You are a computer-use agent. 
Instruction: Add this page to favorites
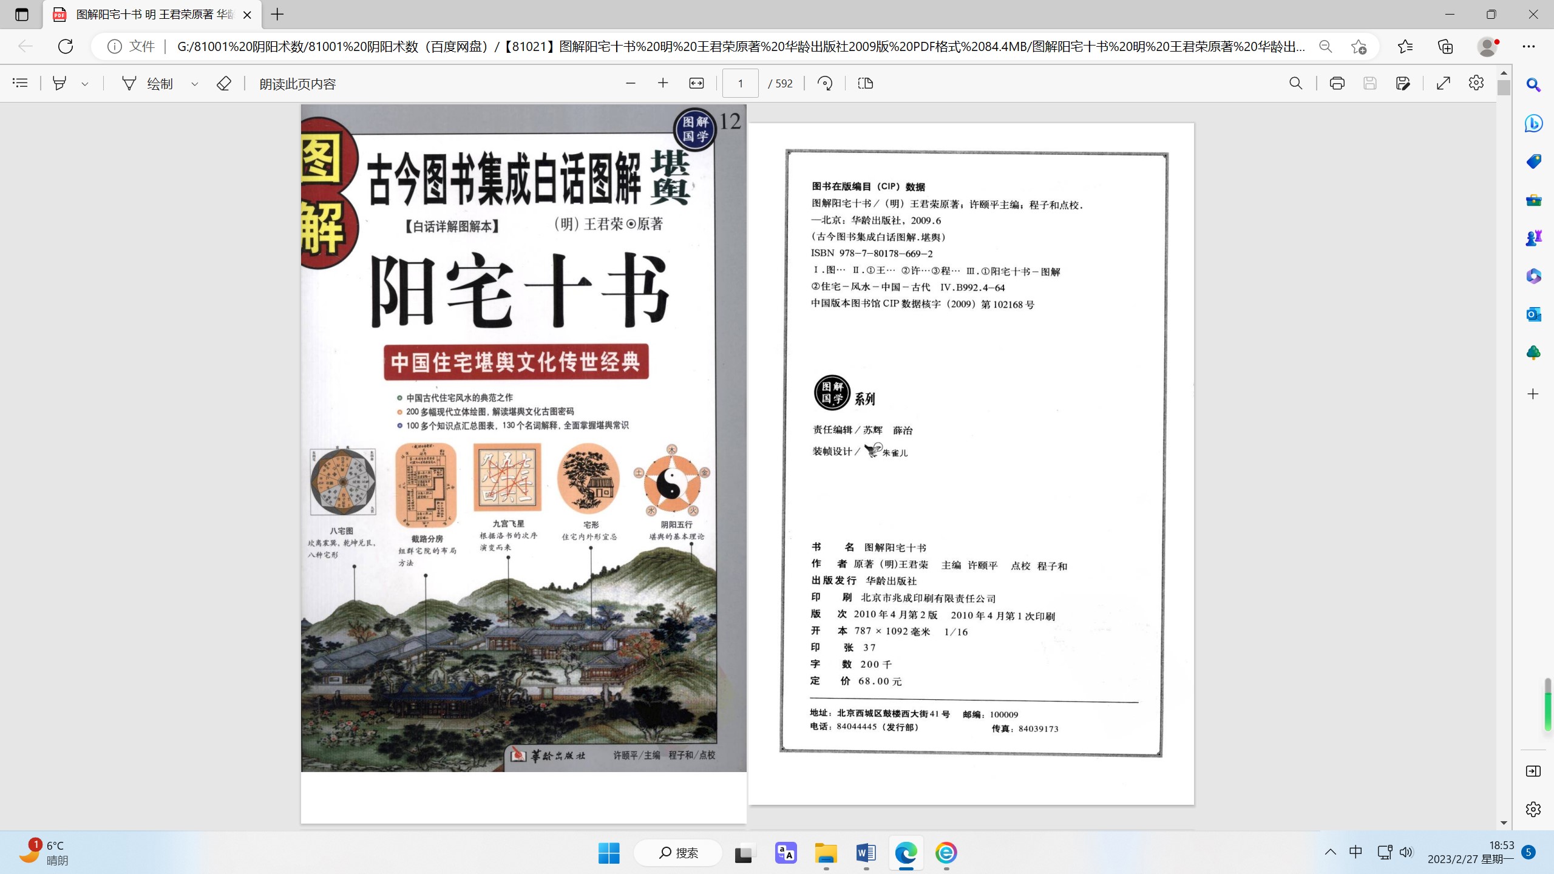1359,46
